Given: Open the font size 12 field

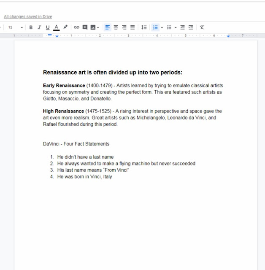Looking at the screenshot, I should [10, 27].
